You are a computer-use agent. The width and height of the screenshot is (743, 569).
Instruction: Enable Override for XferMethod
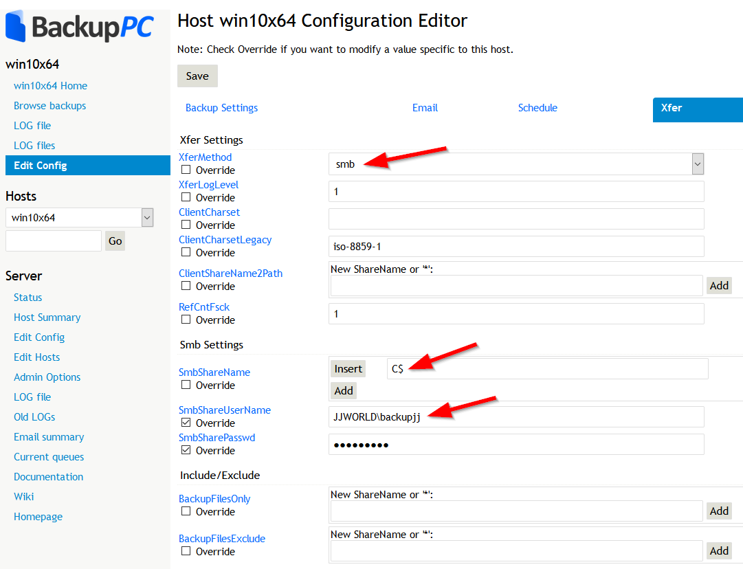click(x=186, y=170)
